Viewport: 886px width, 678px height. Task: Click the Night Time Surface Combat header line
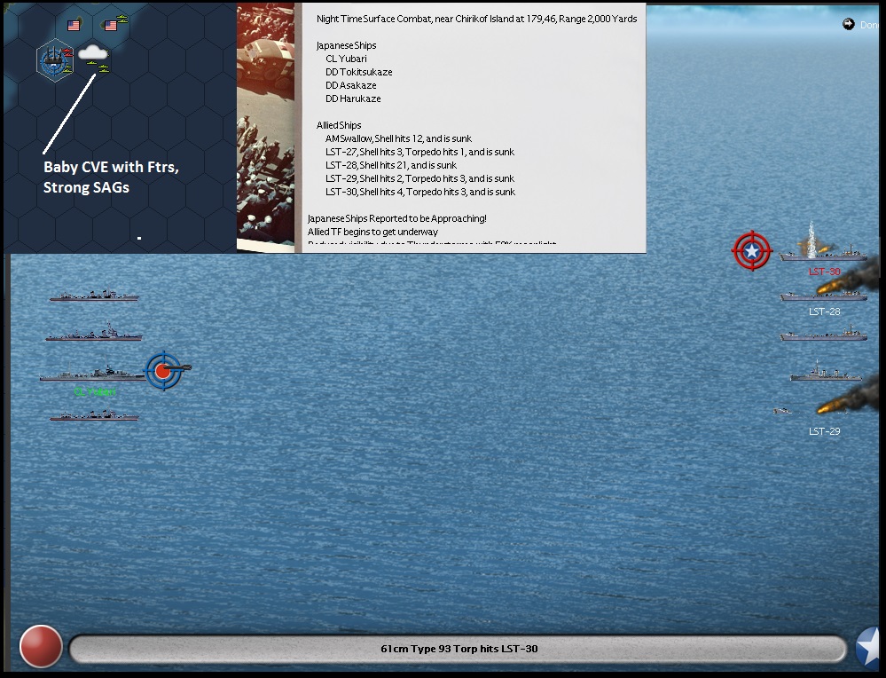[477, 19]
